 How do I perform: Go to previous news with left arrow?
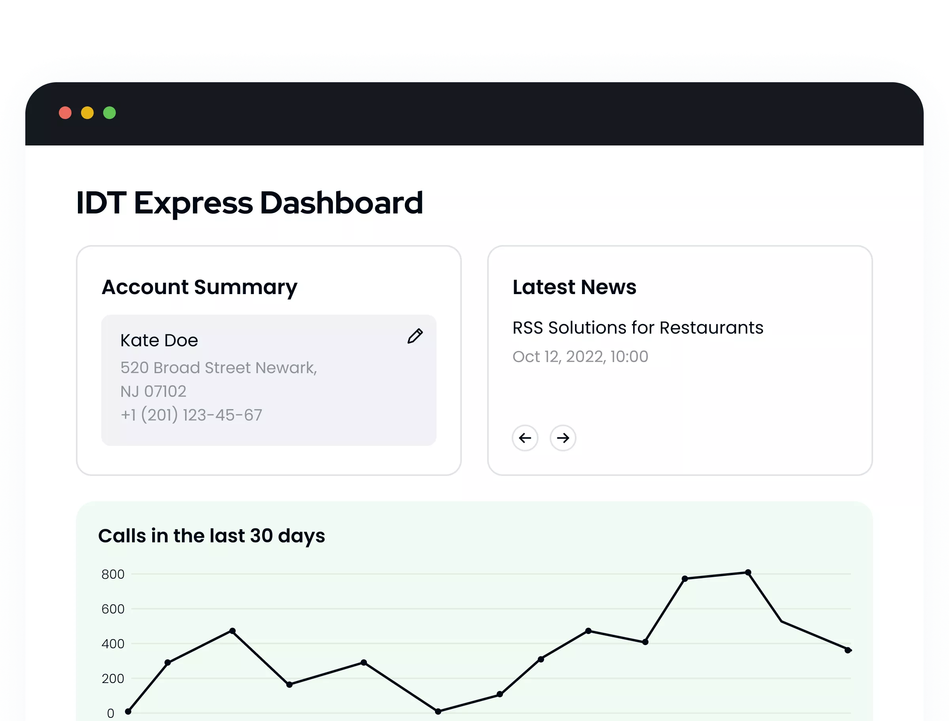click(524, 438)
